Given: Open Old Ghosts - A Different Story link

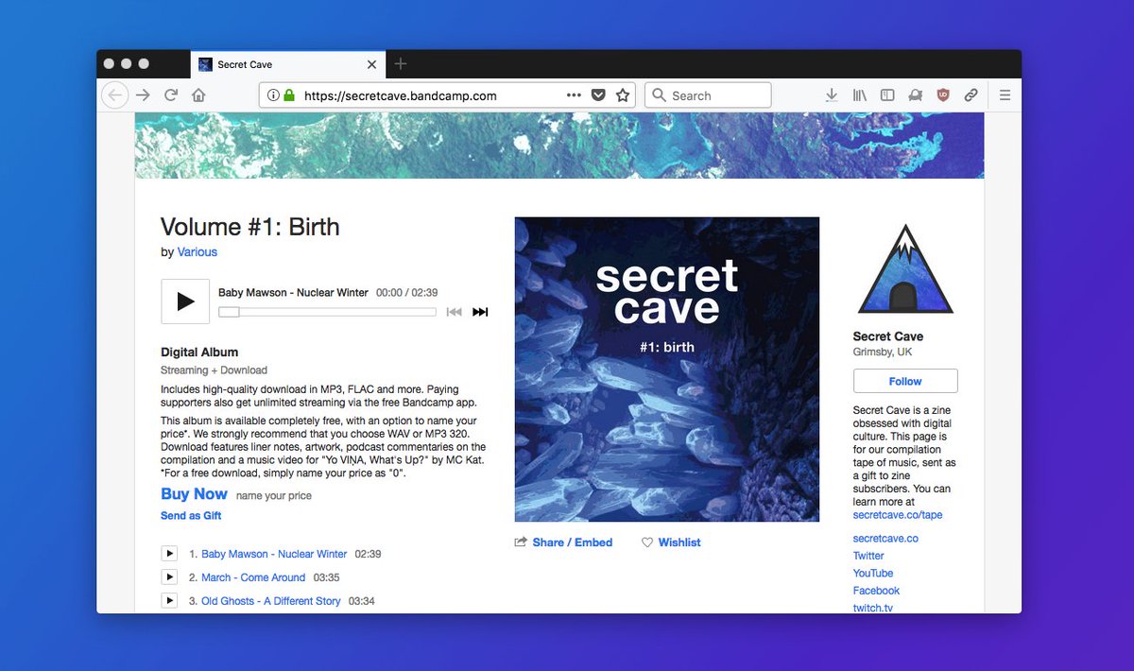Looking at the screenshot, I should tap(271, 601).
